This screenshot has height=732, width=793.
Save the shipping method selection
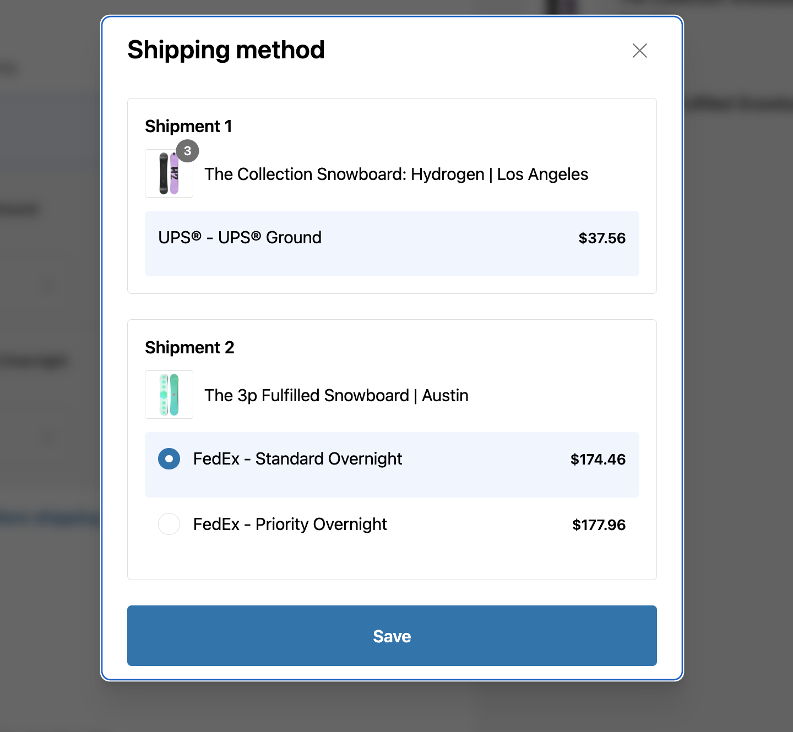pyautogui.click(x=392, y=636)
